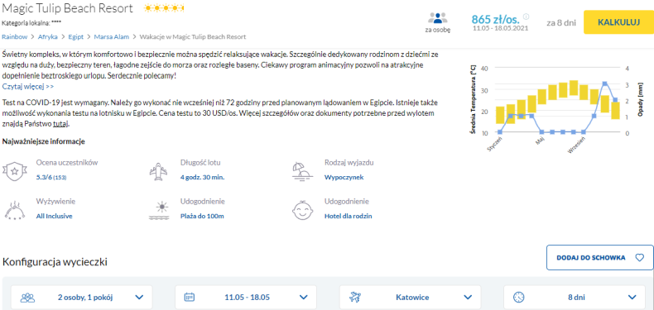Click the Magic Tulip Beach Resort title
Image resolution: width=654 pixels, height=310 pixels.
pos(68,8)
